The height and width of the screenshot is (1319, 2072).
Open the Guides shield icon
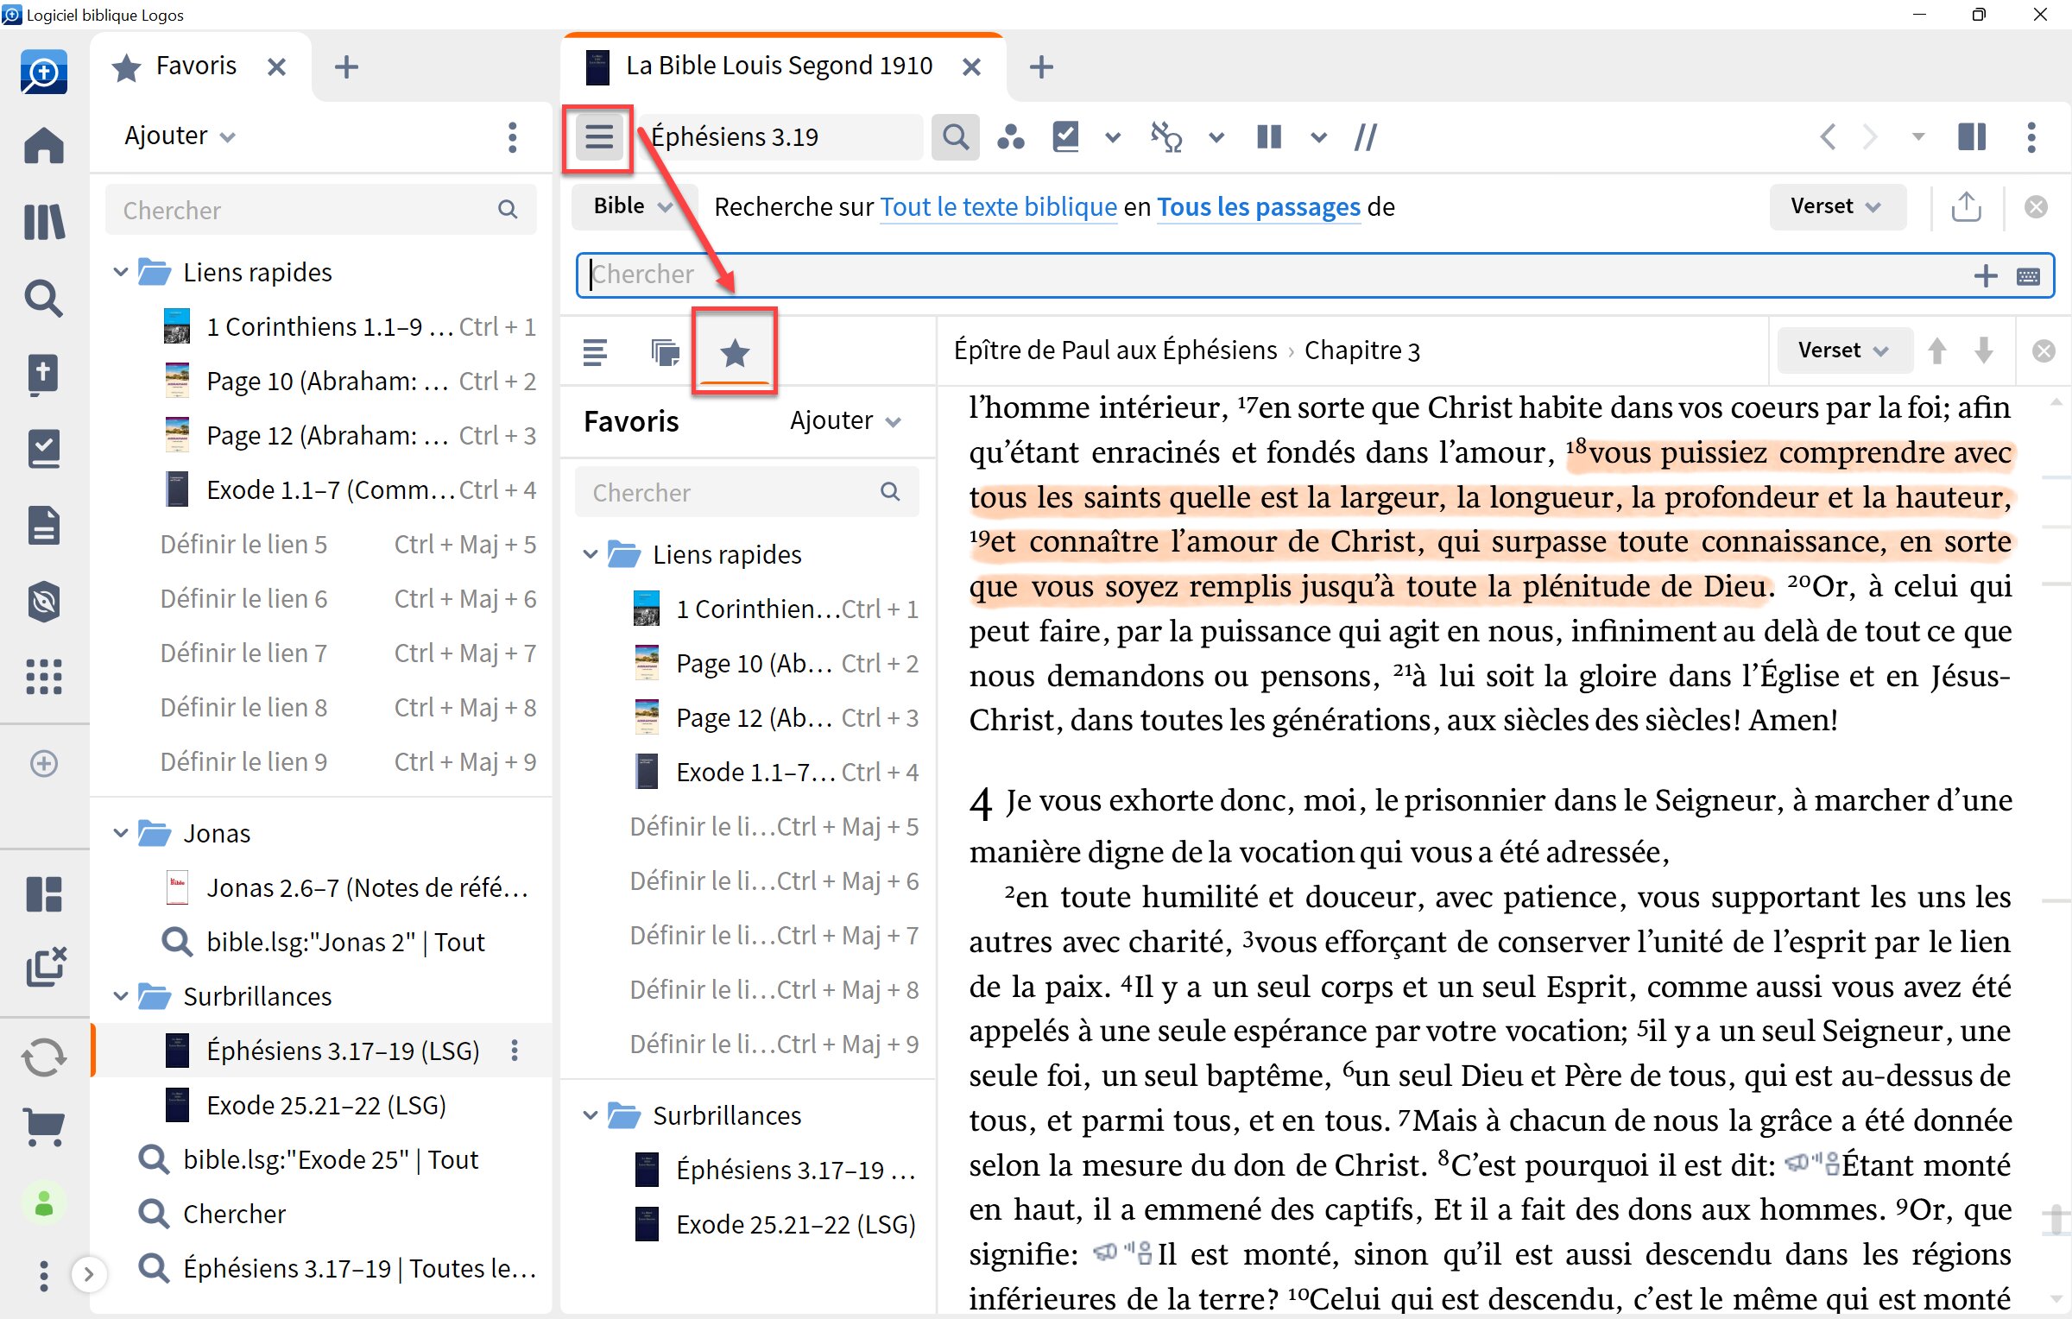tap(44, 602)
